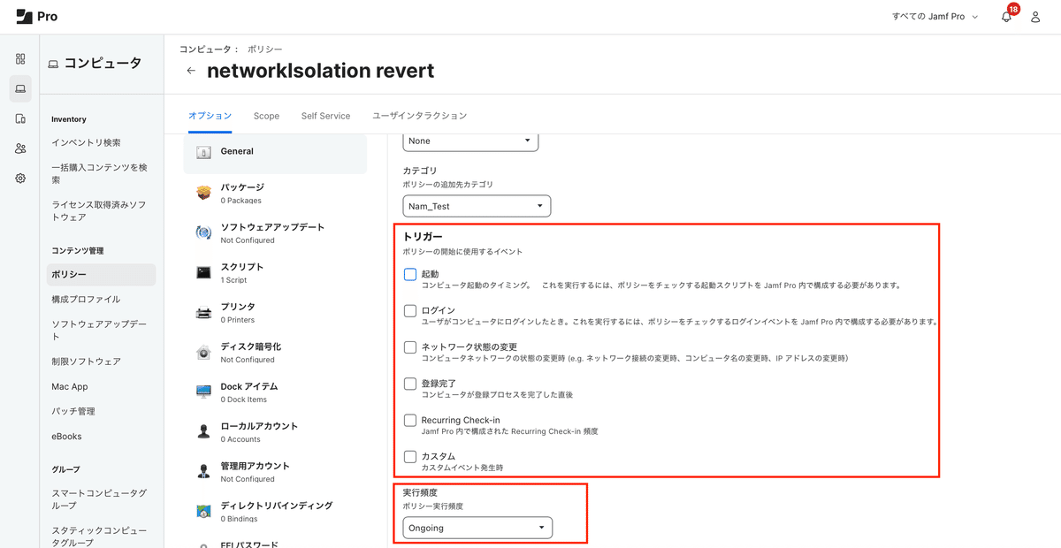Viewport: 1061px width, 548px height.
Task: Enable the 起動 trigger checkbox
Action: [x=410, y=274]
